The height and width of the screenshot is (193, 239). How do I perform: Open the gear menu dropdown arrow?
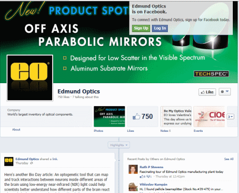click(228, 91)
